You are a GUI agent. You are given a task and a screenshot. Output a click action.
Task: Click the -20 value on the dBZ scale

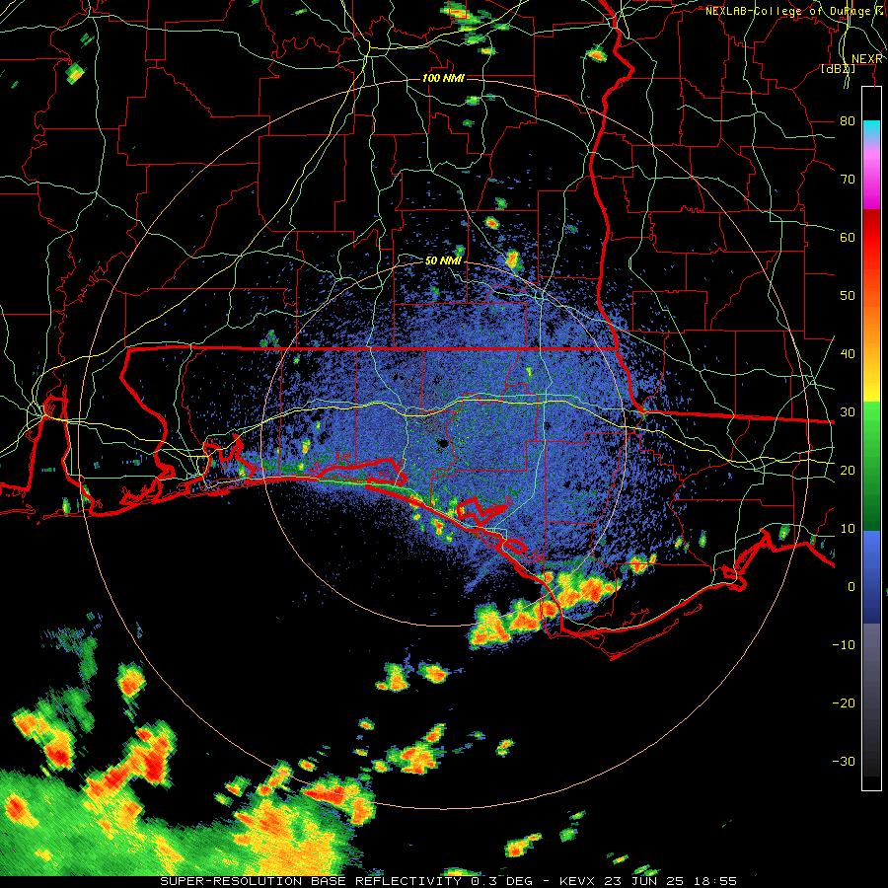(x=844, y=703)
